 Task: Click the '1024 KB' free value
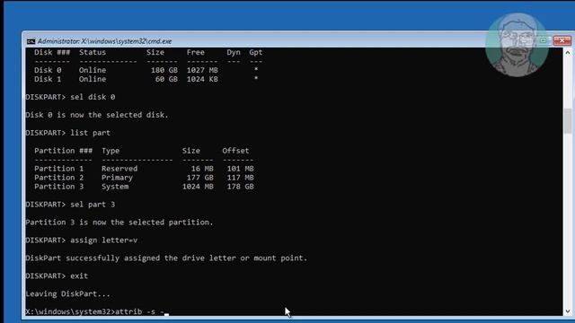coord(202,79)
